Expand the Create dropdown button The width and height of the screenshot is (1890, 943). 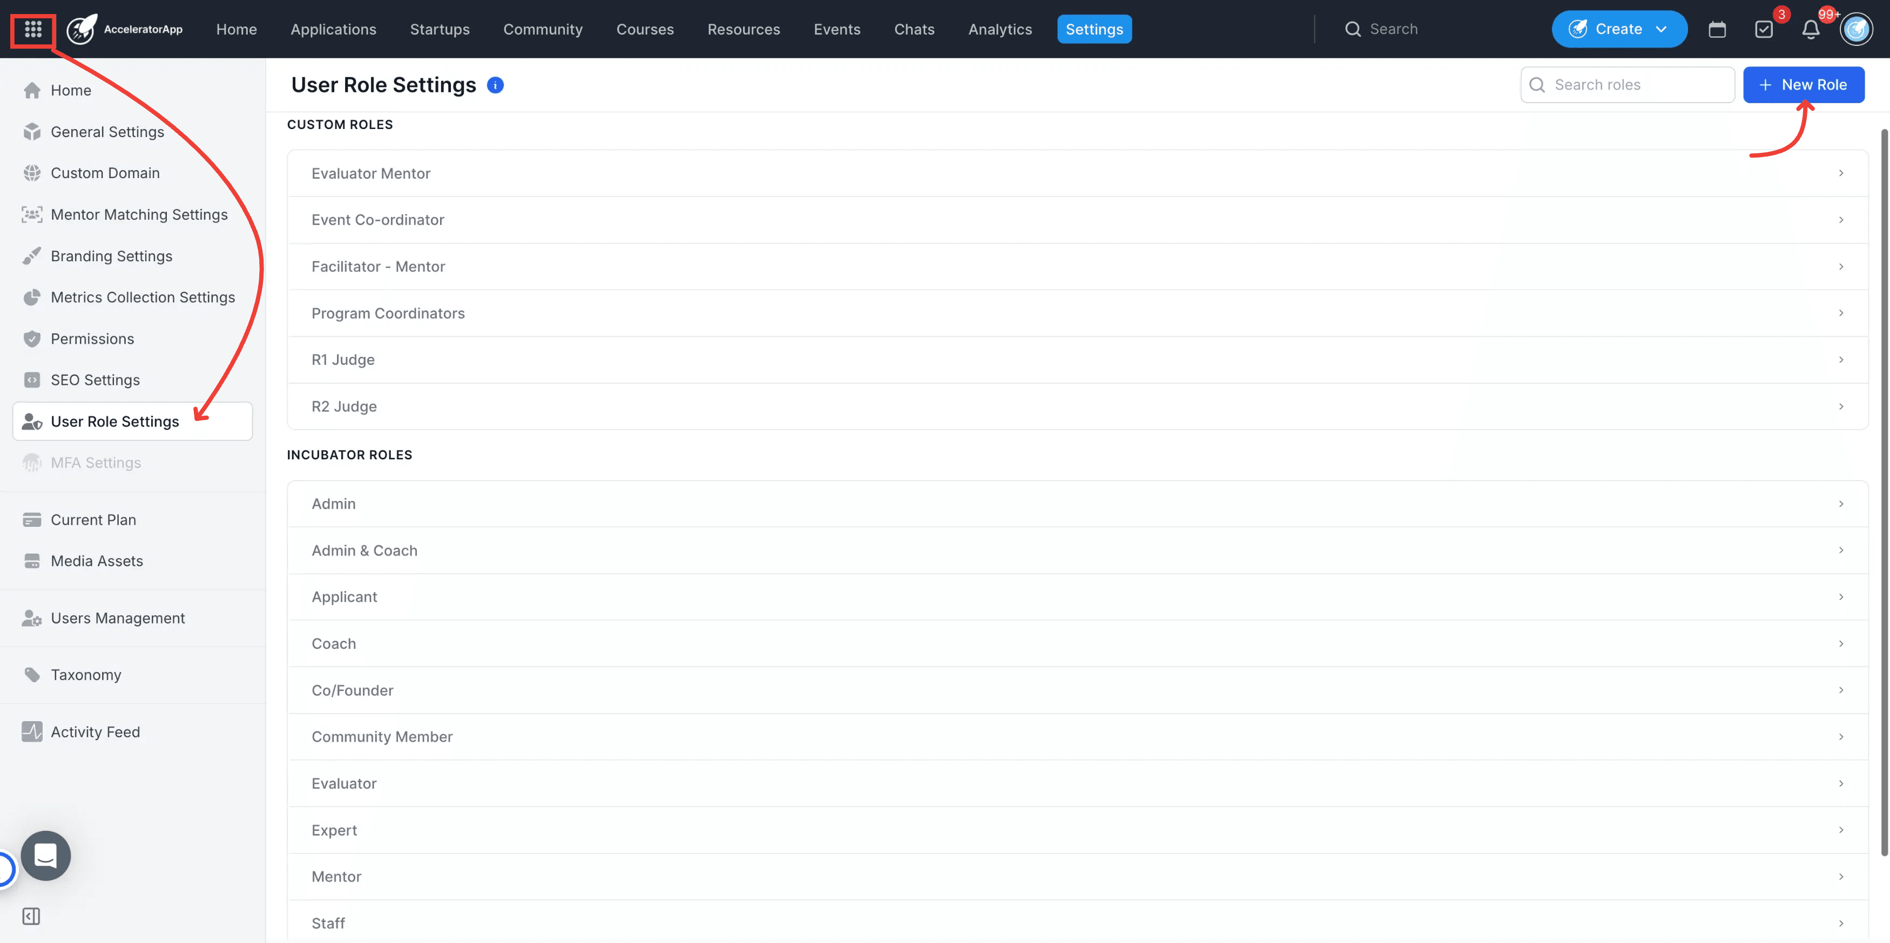[1619, 29]
